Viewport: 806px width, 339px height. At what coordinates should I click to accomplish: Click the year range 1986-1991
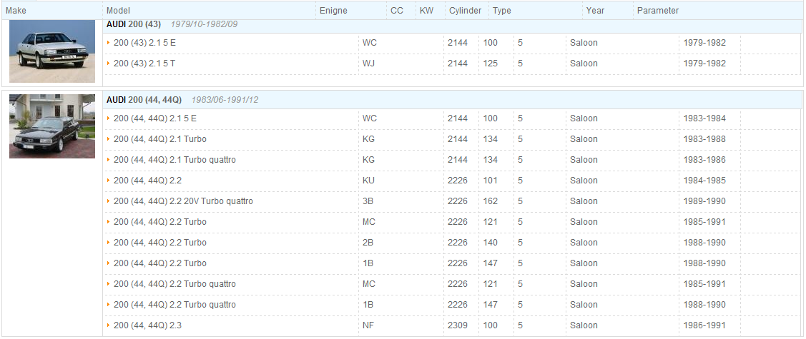coord(704,325)
